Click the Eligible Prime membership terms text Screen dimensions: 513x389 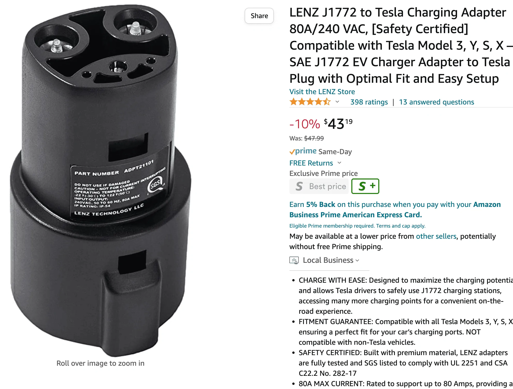(357, 226)
